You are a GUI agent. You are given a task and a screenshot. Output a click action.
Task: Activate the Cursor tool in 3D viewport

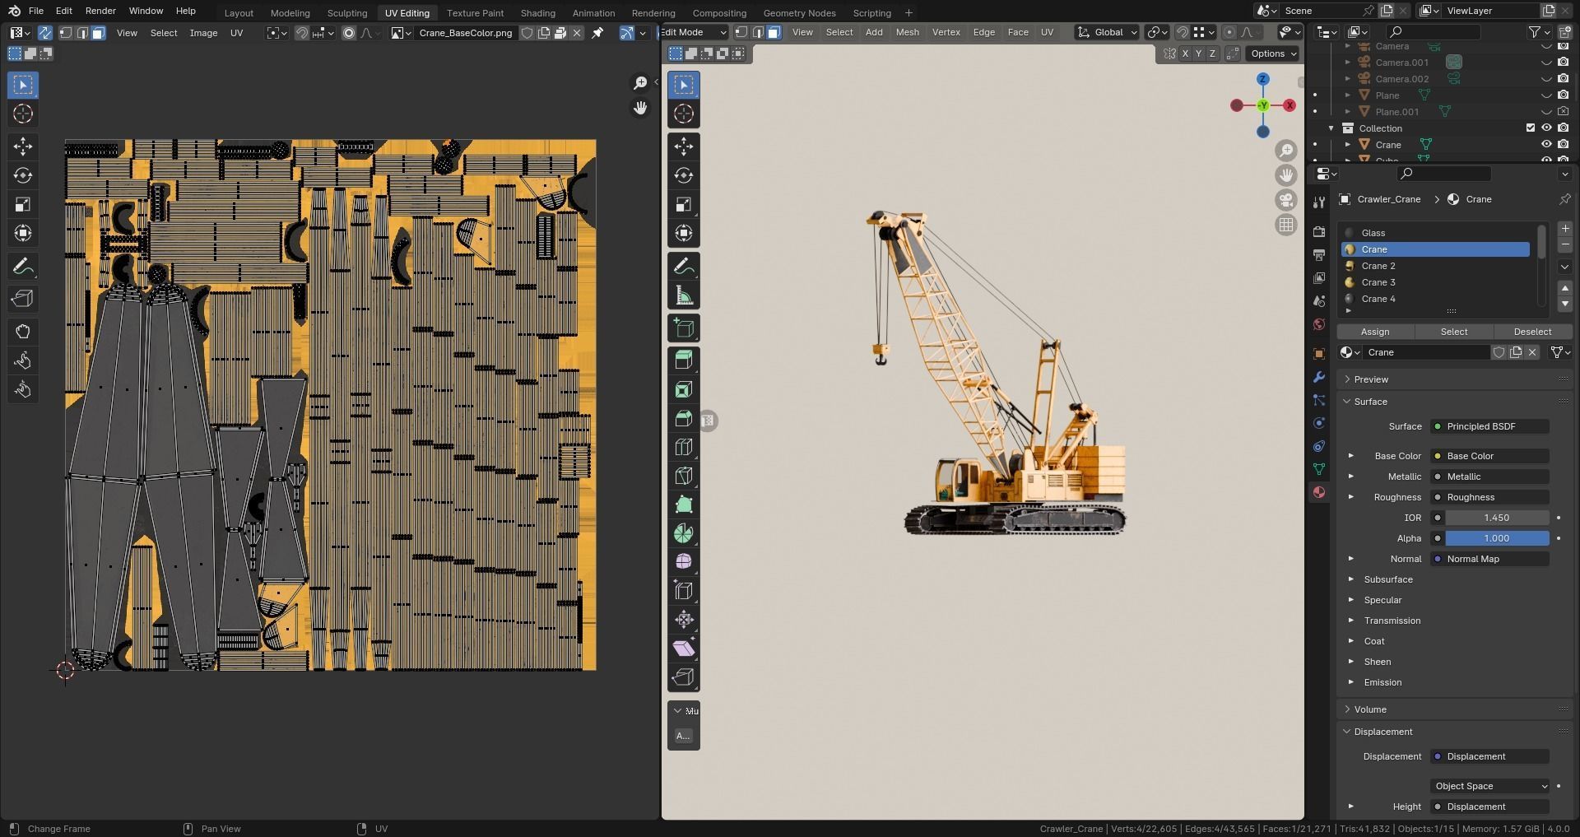pyautogui.click(x=684, y=114)
